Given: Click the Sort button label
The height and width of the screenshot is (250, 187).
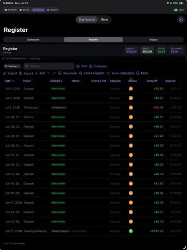Looking at the screenshot, I should pos(84,66).
